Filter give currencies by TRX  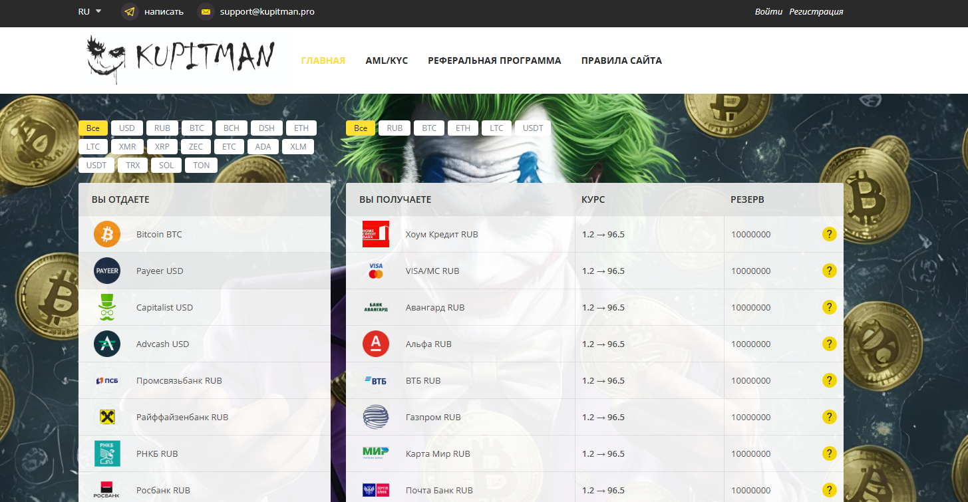coord(133,165)
